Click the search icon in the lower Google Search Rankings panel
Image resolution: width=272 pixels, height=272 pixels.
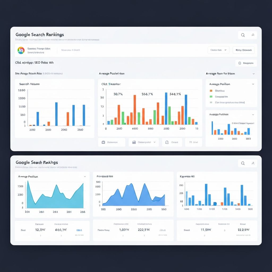coord(243,163)
